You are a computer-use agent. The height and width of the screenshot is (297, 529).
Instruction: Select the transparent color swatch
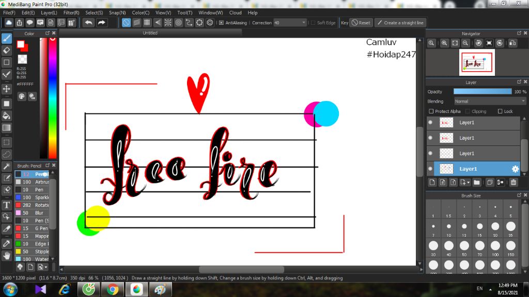point(22,59)
